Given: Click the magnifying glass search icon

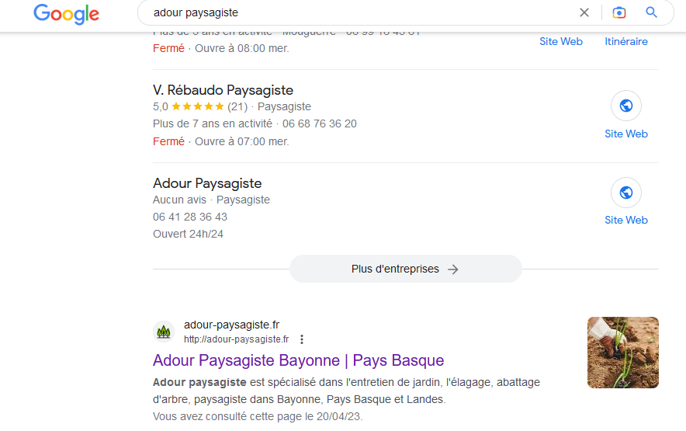Looking at the screenshot, I should coord(652,12).
